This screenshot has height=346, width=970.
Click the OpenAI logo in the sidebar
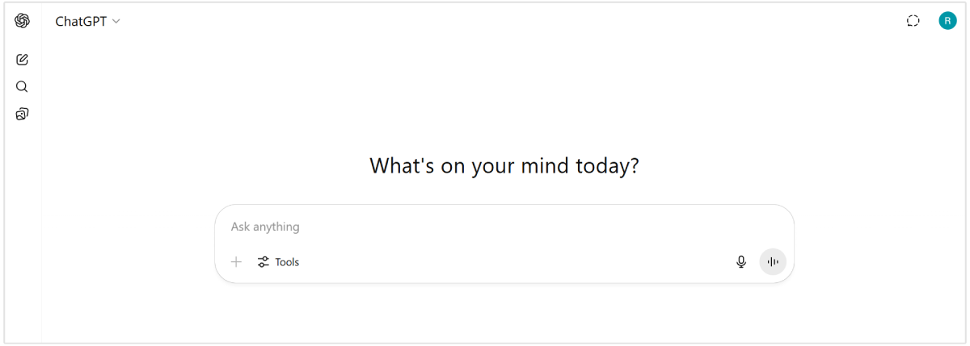pyautogui.click(x=22, y=21)
